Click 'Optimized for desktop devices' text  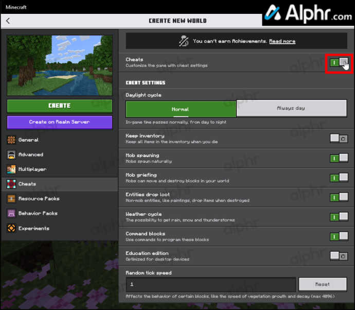157,259
